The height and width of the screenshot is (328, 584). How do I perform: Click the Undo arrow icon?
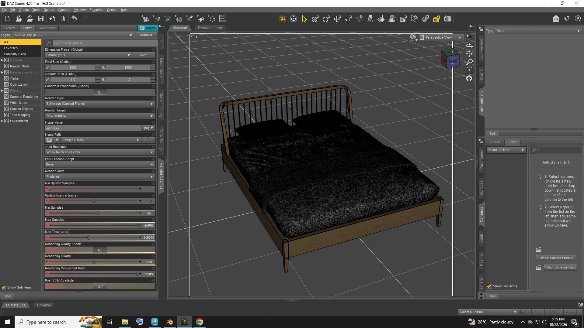pyautogui.click(x=74, y=19)
